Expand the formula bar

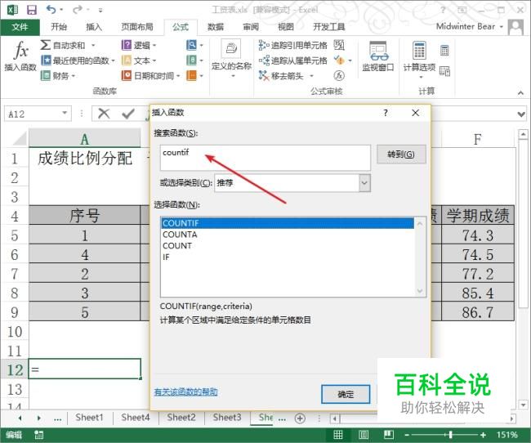[521, 114]
